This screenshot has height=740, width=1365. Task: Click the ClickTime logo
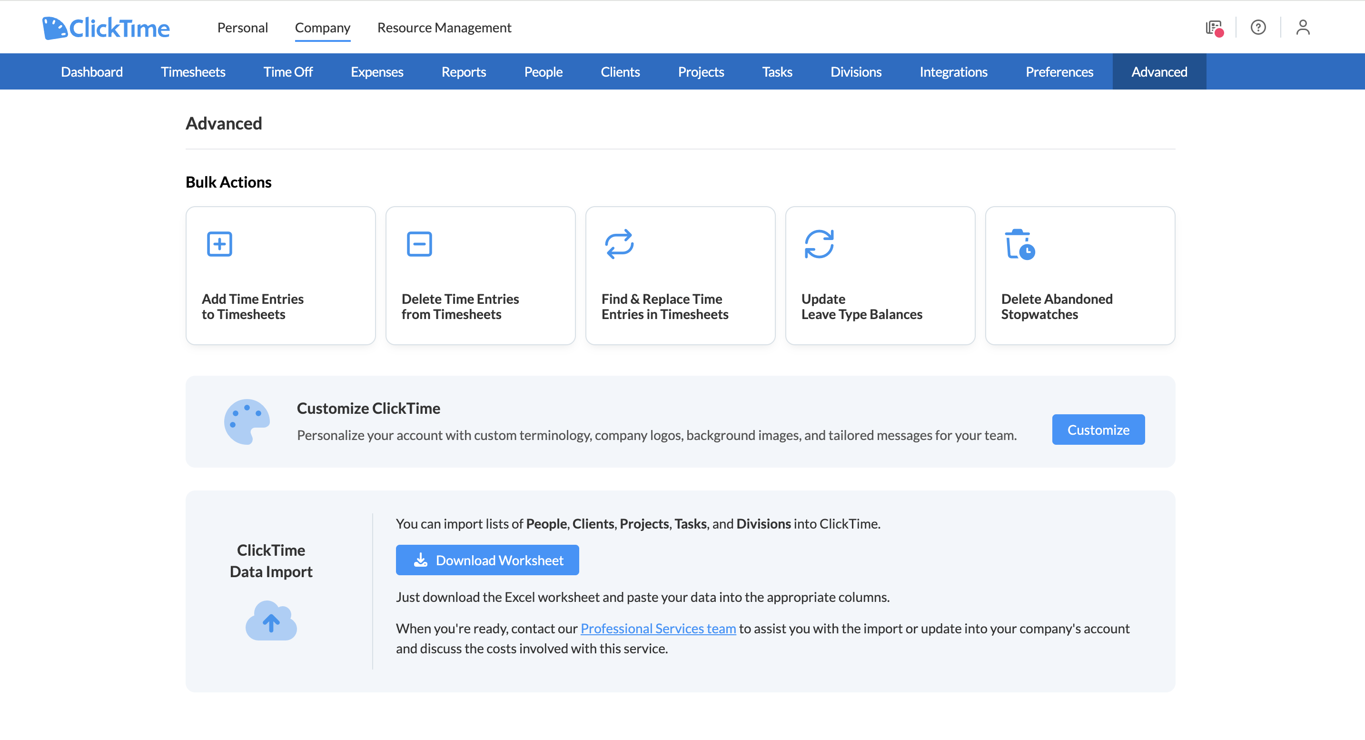click(x=106, y=28)
